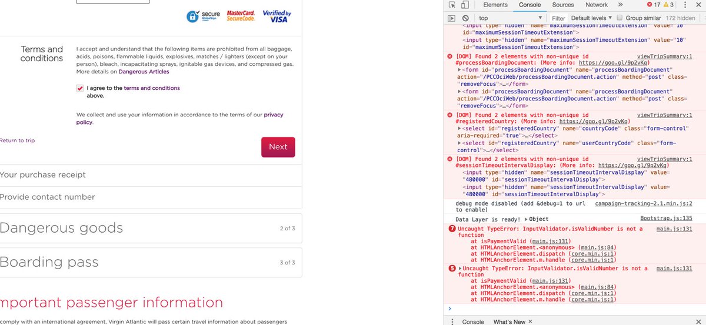Open the Bootstrap.js:135 source link
The image size is (706, 325).
click(666, 218)
